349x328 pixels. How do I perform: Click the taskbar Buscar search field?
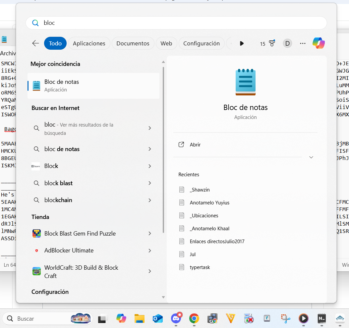[x=47, y=319]
